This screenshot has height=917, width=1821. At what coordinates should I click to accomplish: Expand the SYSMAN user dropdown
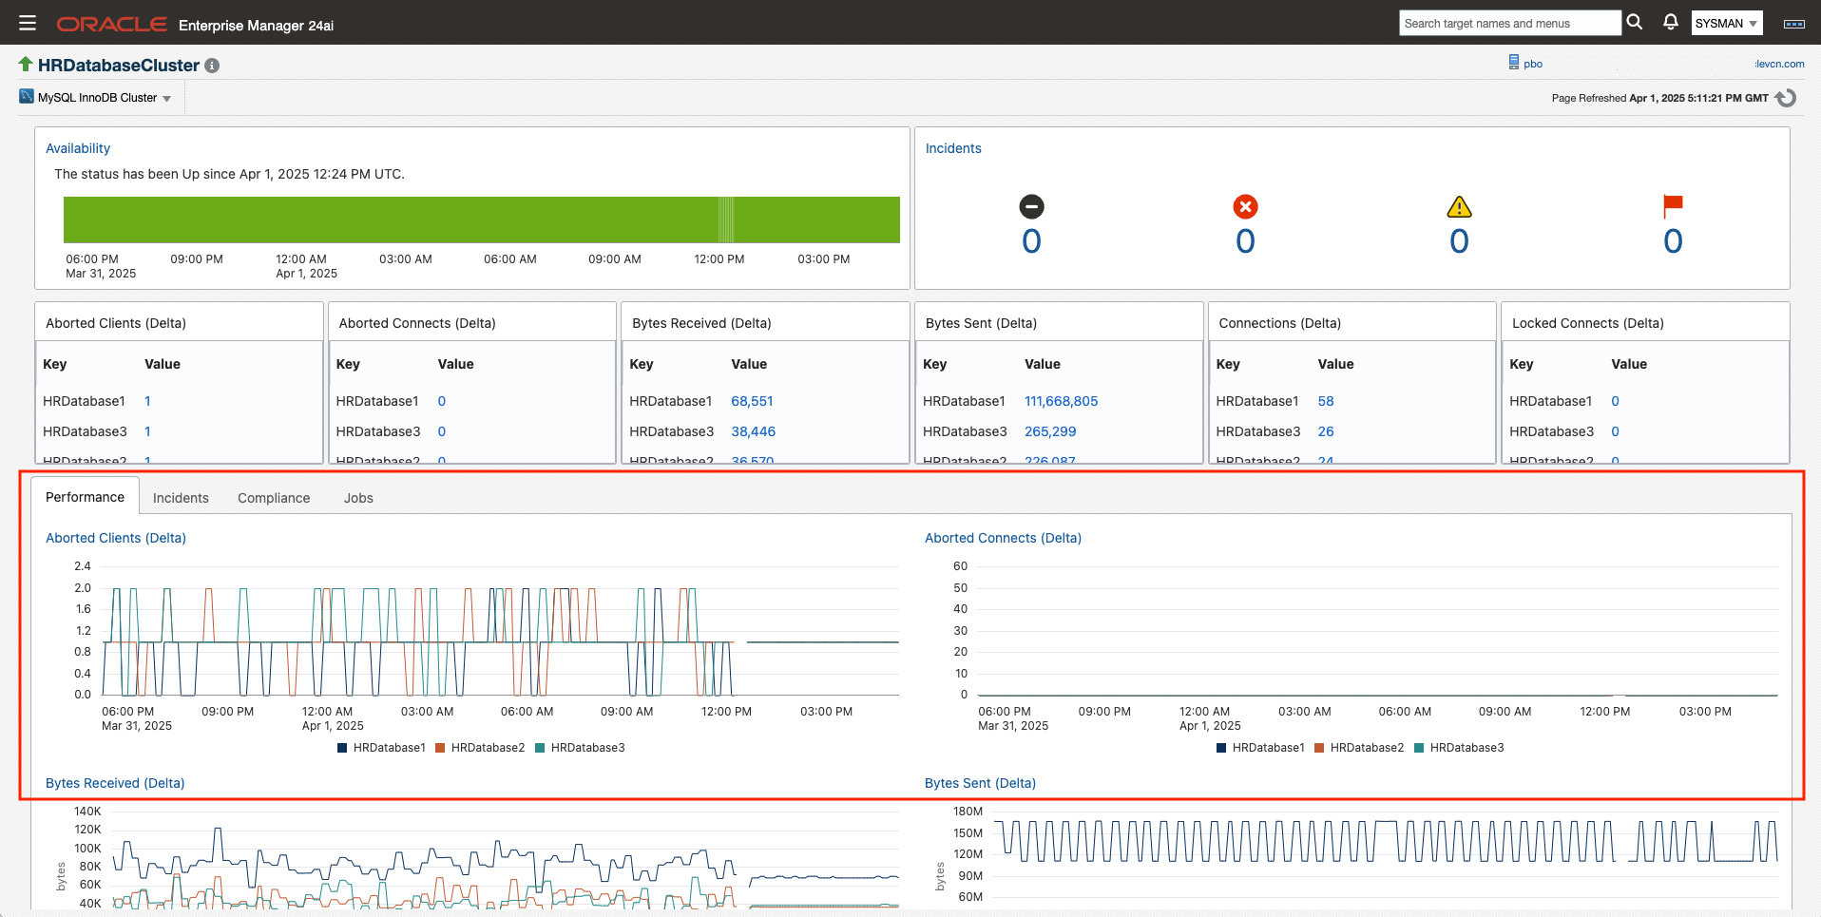[x=1726, y=24]
